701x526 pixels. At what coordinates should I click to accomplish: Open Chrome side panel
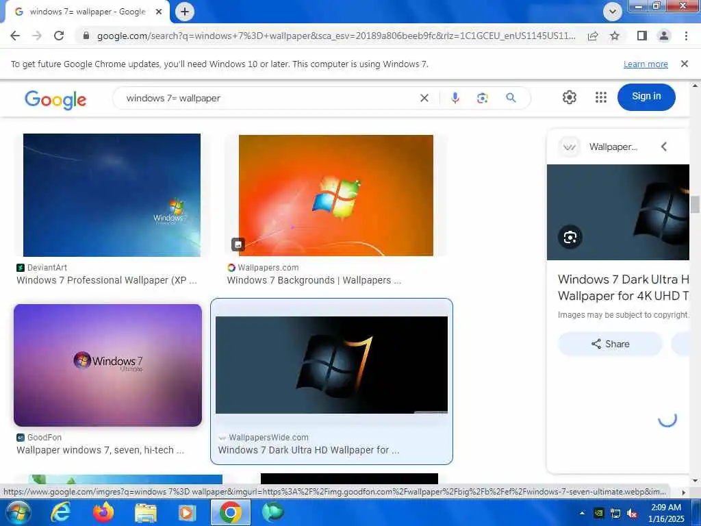(642, 36)
